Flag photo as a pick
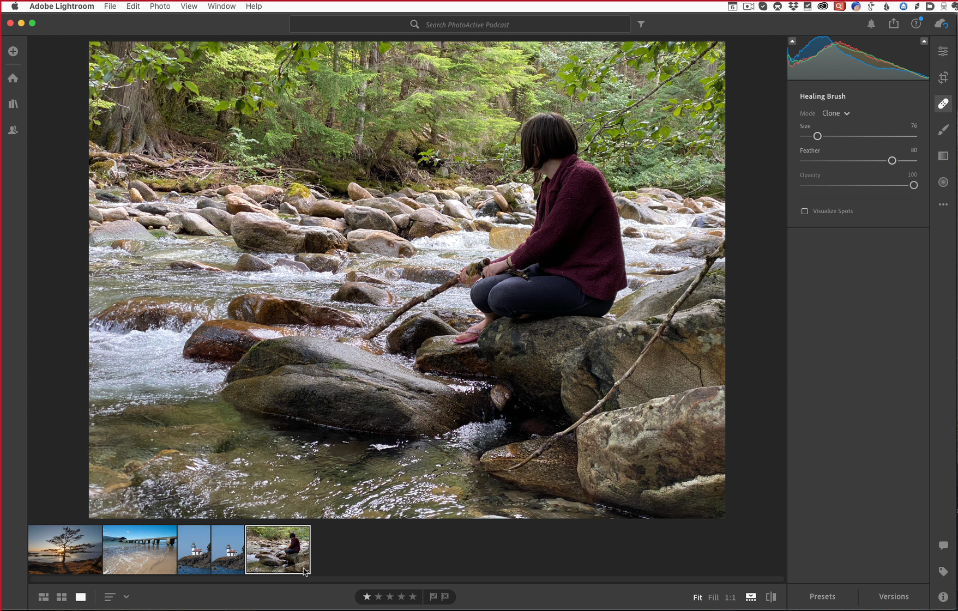This screenshot has width=958, height=611. point(433,597)
